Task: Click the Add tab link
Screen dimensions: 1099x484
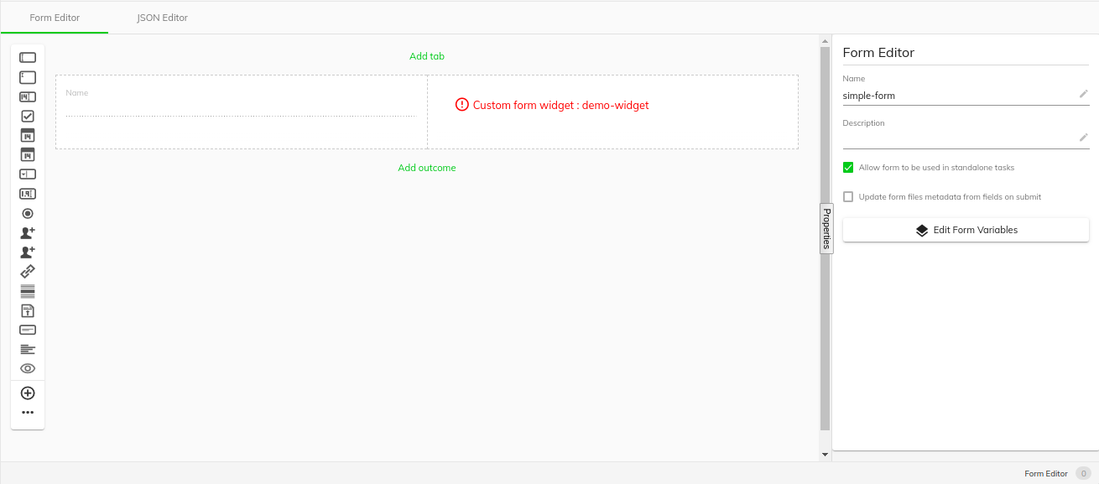Action: [x=427, y=56]
